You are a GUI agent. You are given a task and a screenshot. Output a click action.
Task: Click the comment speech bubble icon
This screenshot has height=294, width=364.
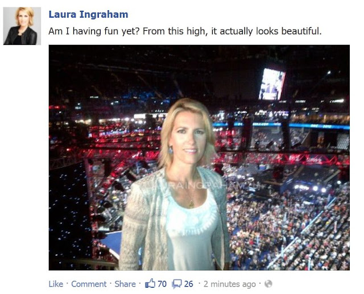177,284
